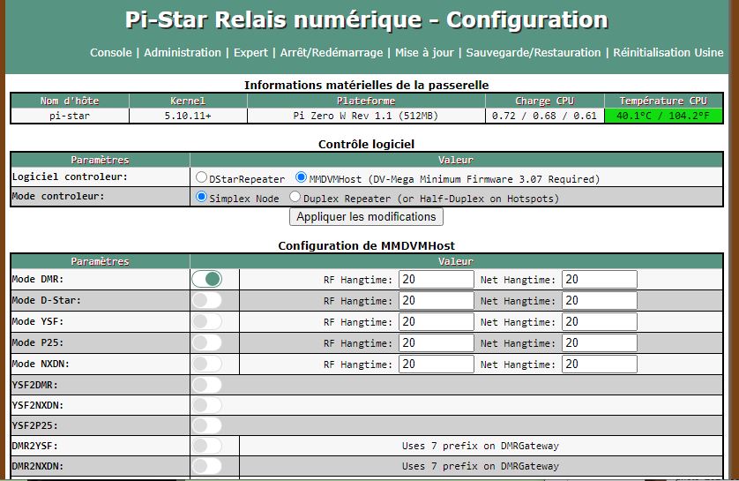Focus P25 Net Hangtime field

pyautogui.click(x=600, y=342)
